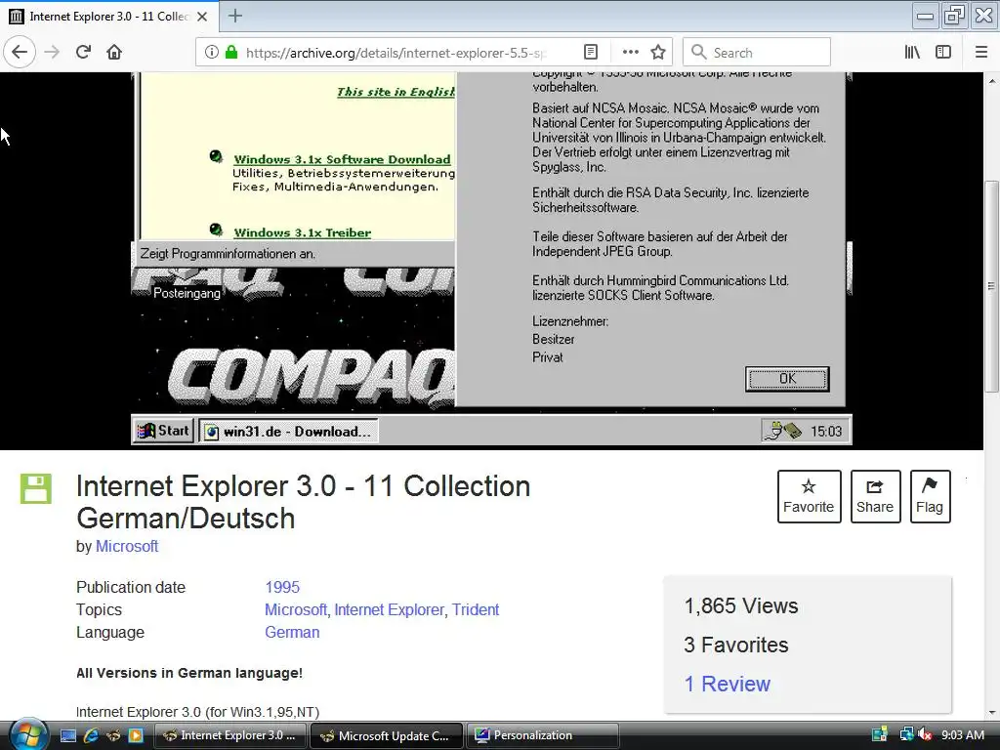Launch Windows Media Player quick launch icon

(x=136, y=735)
